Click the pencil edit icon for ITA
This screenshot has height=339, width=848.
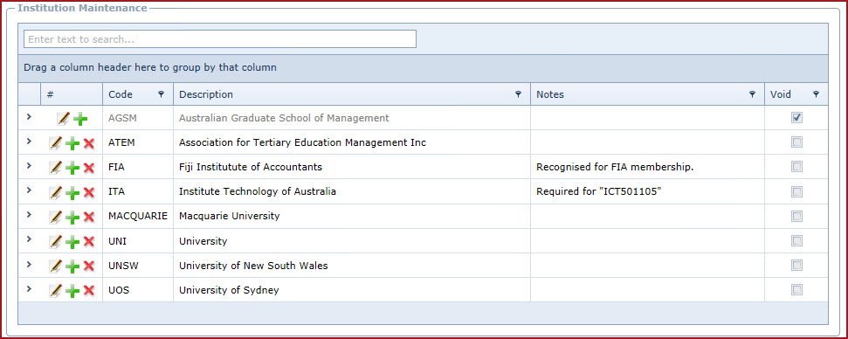pos(55,192)
